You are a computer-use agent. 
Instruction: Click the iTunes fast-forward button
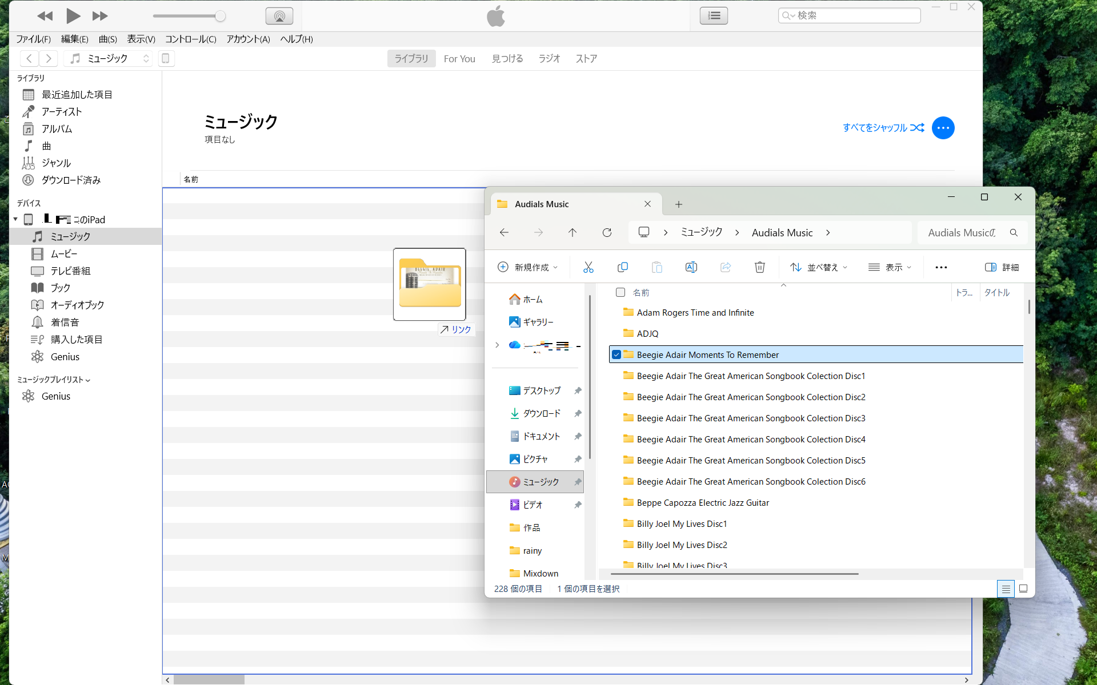[x=100, y=16]
